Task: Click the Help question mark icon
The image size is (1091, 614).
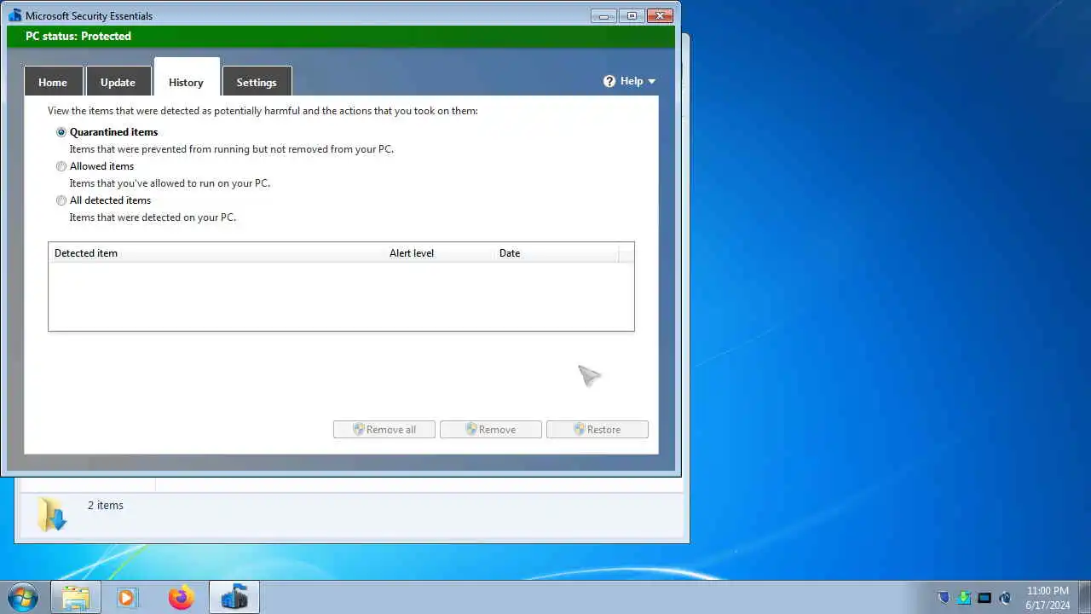Action: point(609,81)
